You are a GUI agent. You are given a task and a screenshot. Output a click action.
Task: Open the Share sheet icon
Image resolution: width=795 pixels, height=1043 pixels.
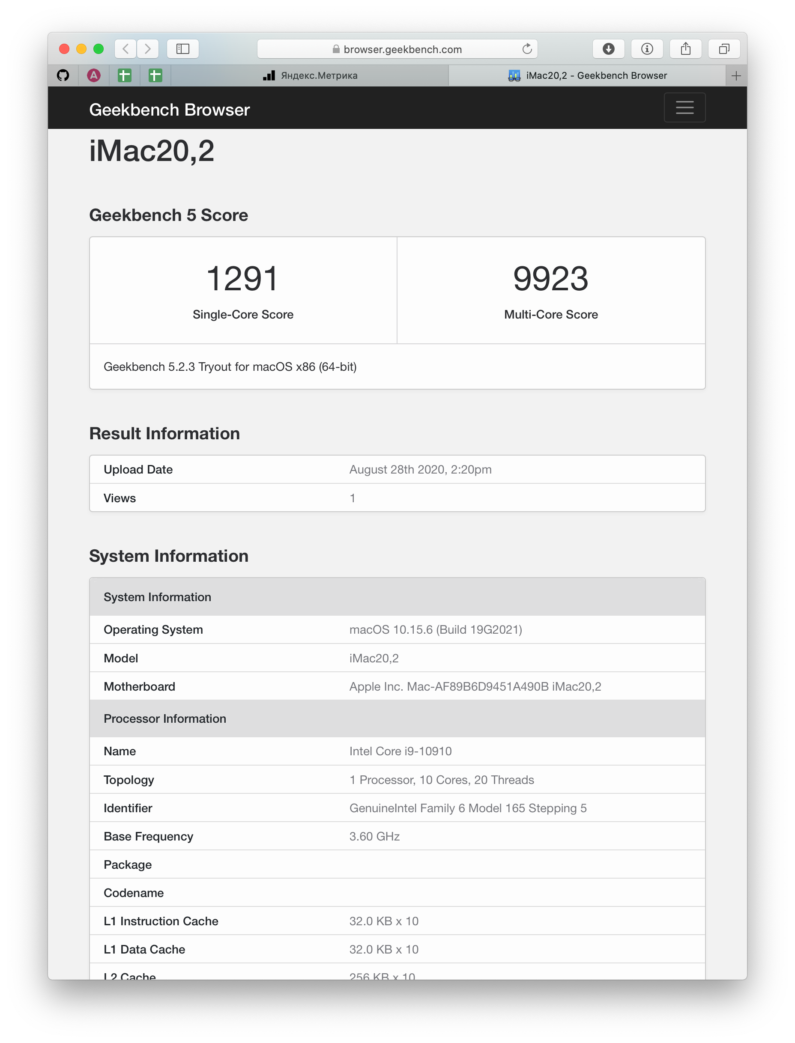point(686,49)
